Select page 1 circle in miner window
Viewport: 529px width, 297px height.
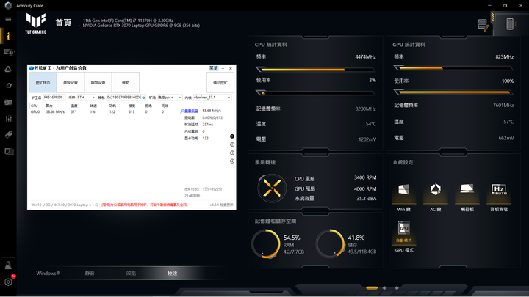pyautogui.click(x=232, y=136)
